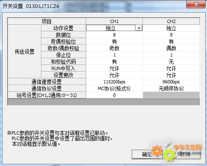Select CH2 奇数/偶数校验 cell showing 偶数

tap(171, 48)
